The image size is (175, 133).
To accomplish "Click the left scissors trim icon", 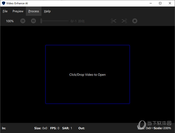I will [113, 21].
